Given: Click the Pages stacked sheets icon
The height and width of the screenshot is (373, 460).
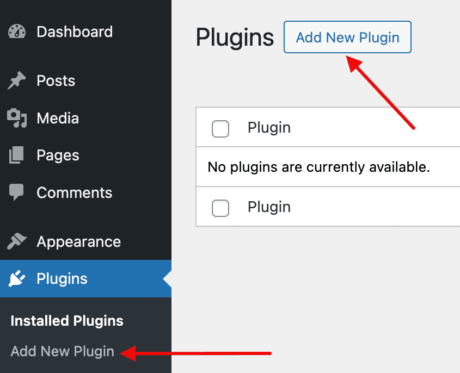Looking at the screenshot, I should pos(16,155).
